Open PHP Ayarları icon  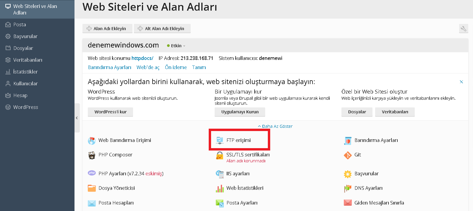click(92, 173)
